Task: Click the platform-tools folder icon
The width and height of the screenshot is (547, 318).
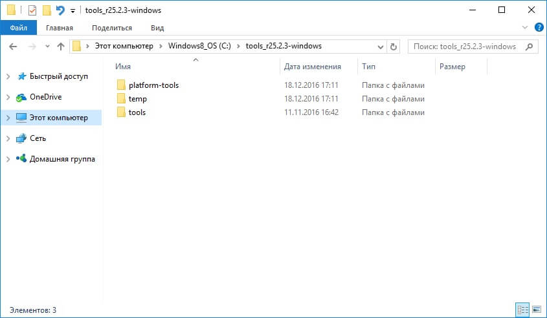Action: [x=121, y=85]
